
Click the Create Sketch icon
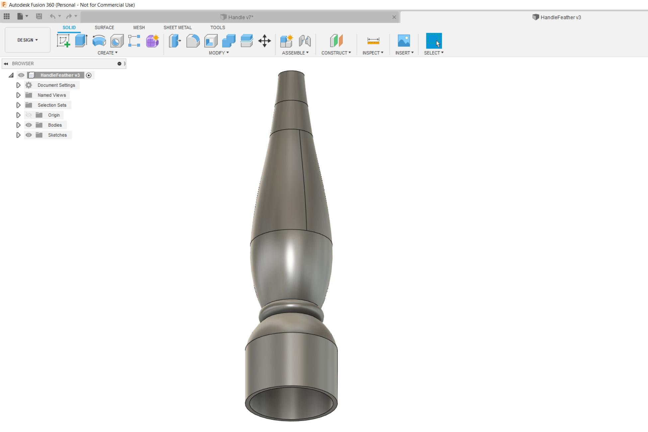click(x=63, y=41)
